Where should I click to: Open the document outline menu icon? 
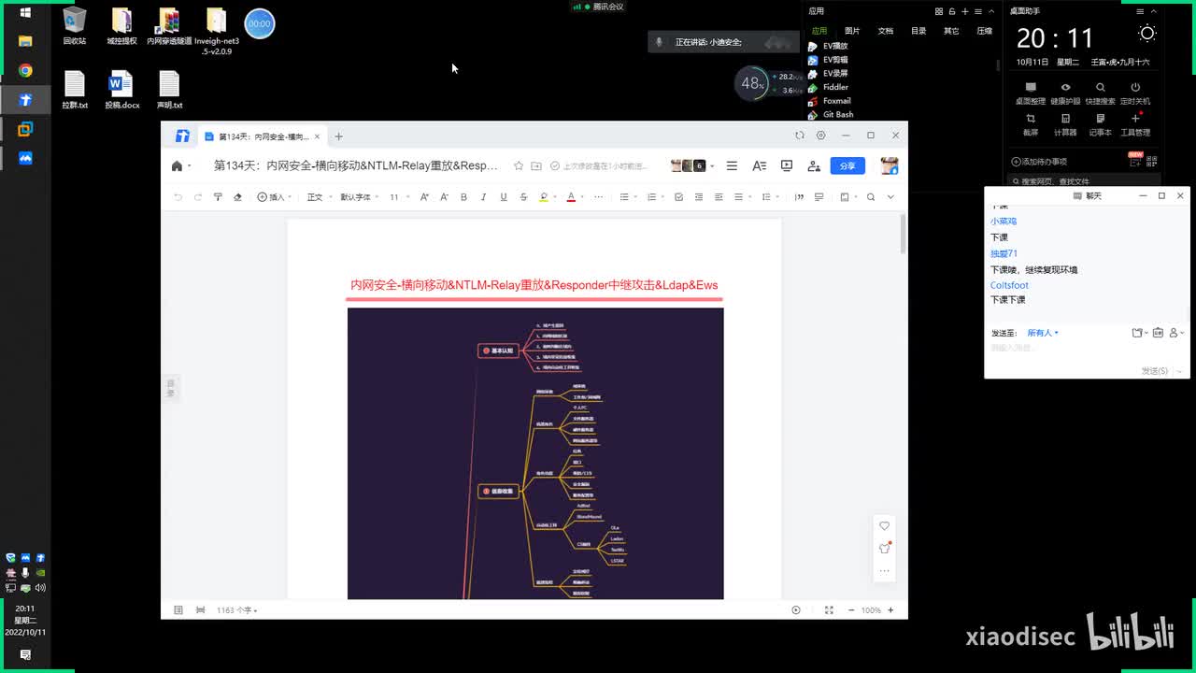732,165
